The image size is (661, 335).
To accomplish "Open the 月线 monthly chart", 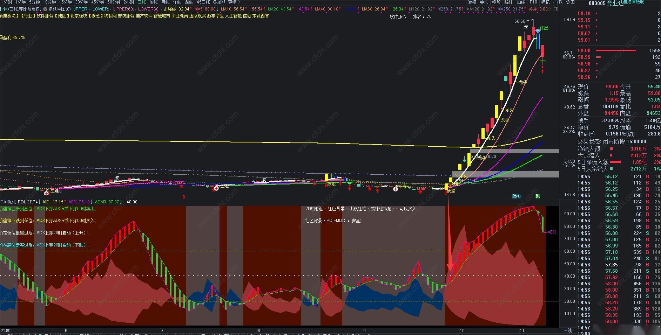I will click(165, 2).
